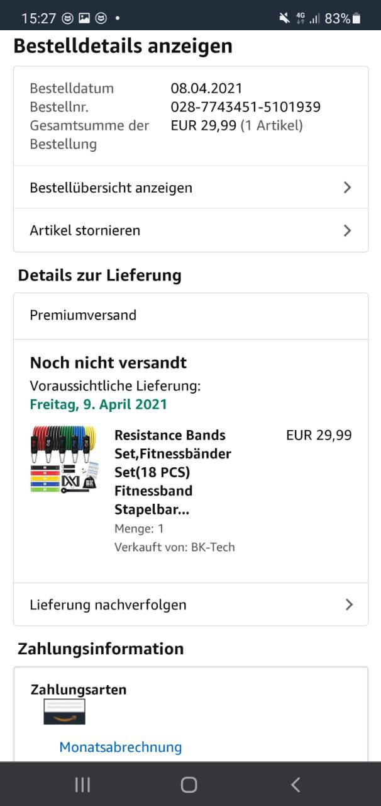Tap the resistance bands product thumbnail
This screenshot has height=806, width=381.
[63, 460]
